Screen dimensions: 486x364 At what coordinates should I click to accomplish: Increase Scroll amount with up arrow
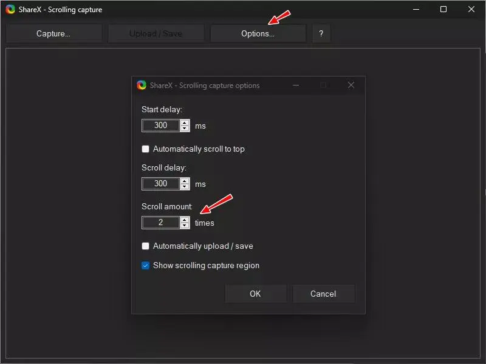(x=185, y=220)
